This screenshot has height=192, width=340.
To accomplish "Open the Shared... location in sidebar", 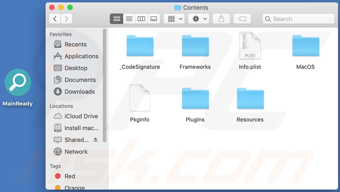I will click(71, 140).
